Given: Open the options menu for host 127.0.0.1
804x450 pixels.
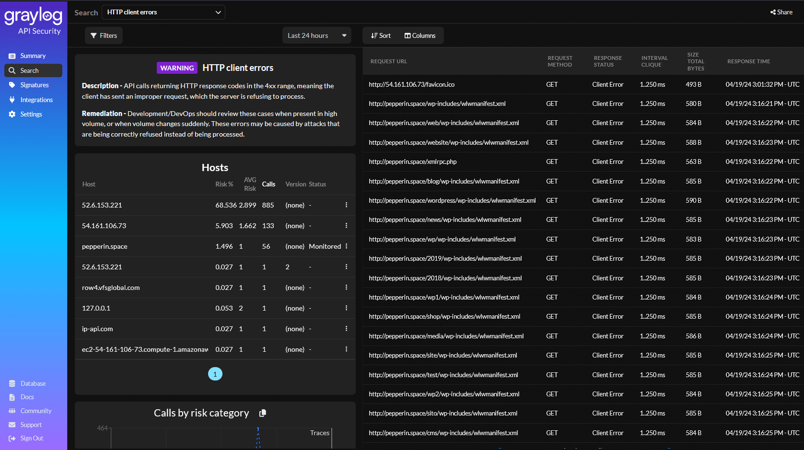Looking at the screenshot, I should coord(346,308).
